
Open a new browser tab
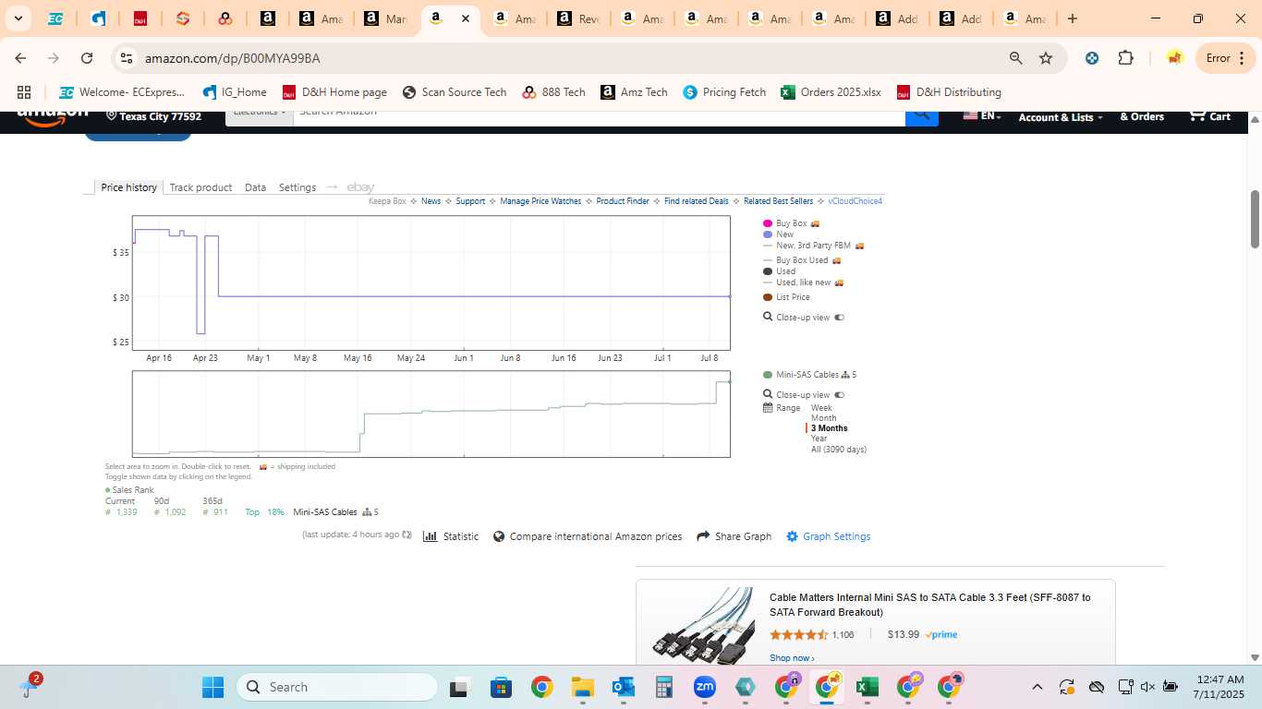point(1072,18)
